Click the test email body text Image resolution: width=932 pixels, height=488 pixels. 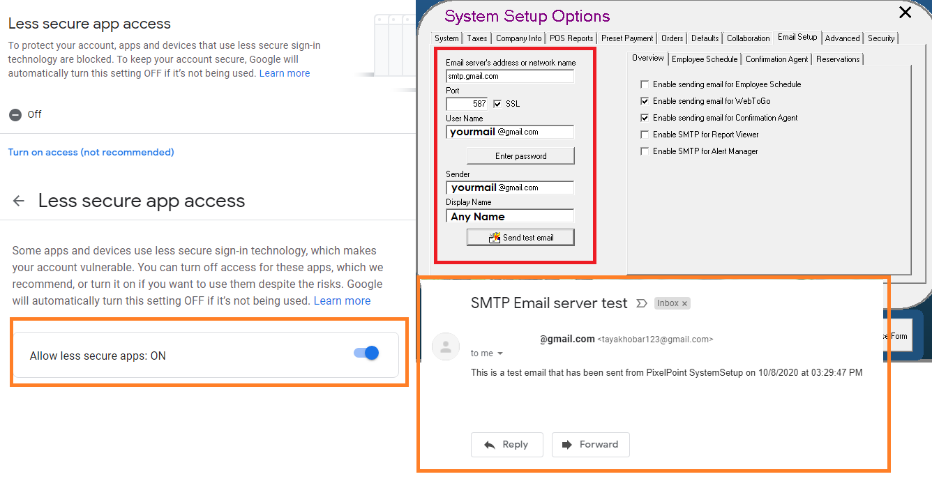coord(667,373)
